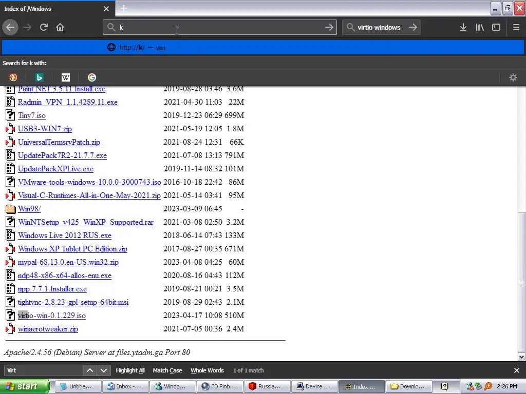Switch to Device taskbar window
Screen dimensions: 526x394
pyautogui.click(x=314, y=386)
